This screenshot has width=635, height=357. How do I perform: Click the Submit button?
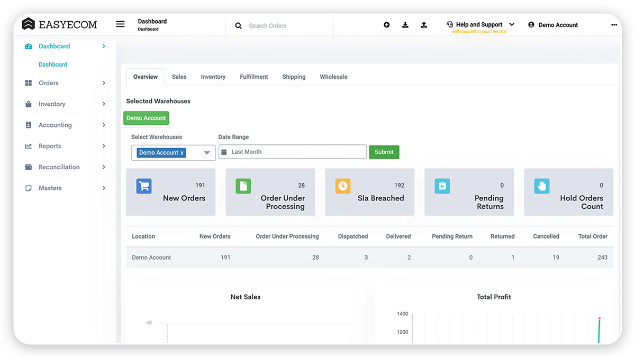pyautogui.click(x=384, y=152)
